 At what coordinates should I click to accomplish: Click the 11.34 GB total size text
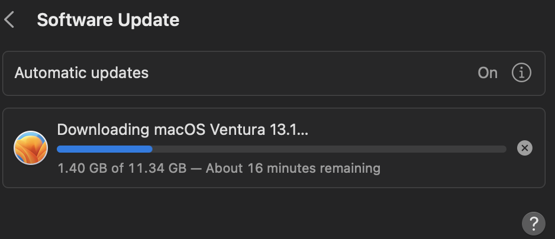click(x=157, y=168)
